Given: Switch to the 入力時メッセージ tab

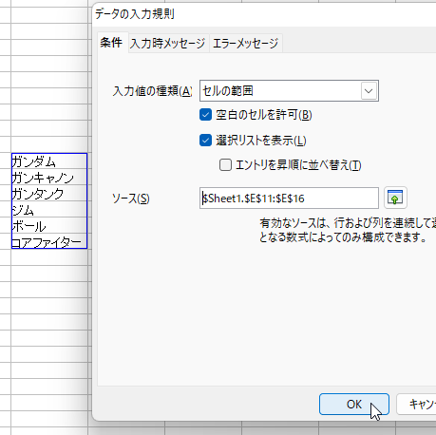Looking at the screenshot, I should pyautogui.click(x=168, y=43).
